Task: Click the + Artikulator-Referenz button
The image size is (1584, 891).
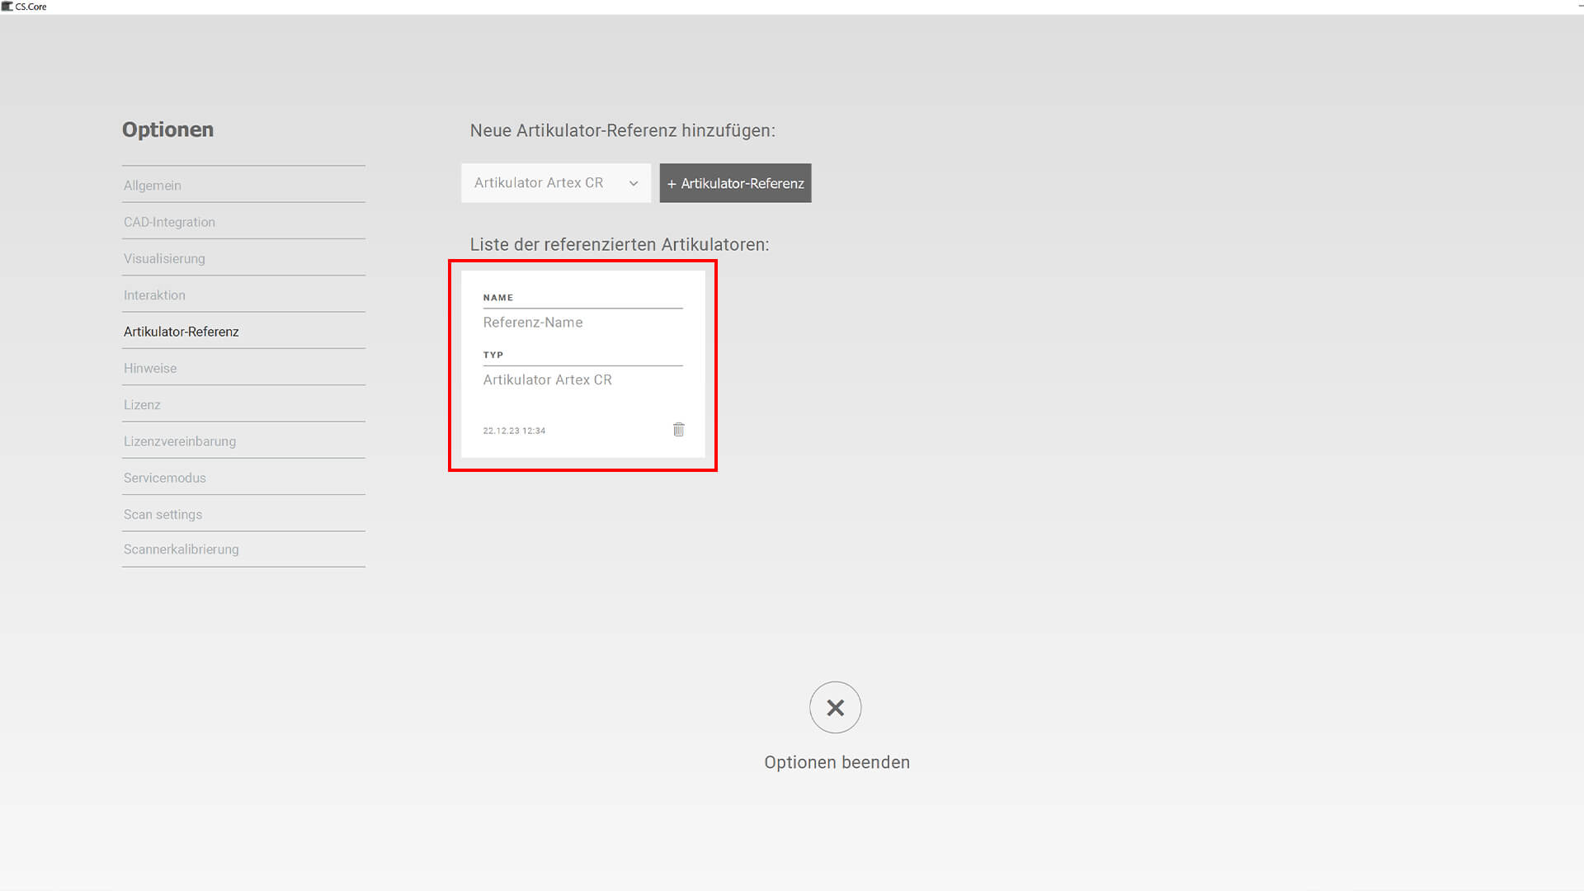Action: point(735,183)
